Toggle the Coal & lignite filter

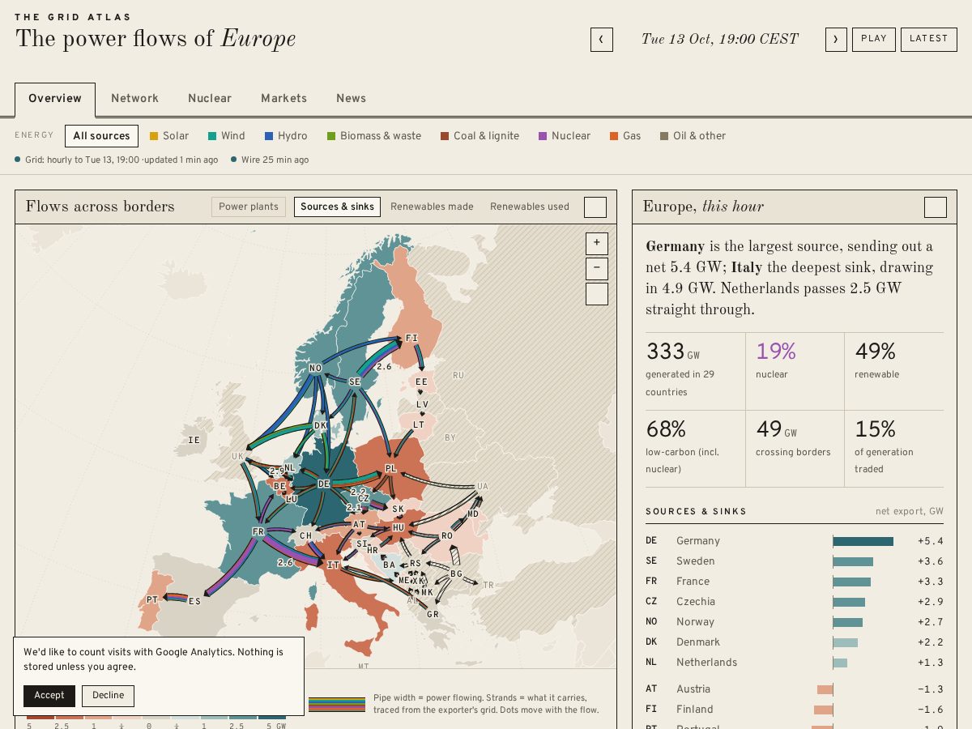(480, 136)
